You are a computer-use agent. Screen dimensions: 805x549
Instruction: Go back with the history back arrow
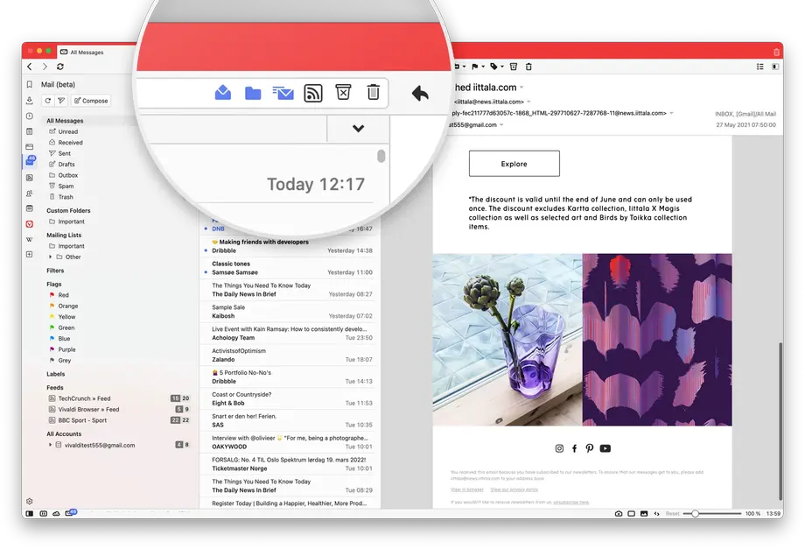pos(30,67)
